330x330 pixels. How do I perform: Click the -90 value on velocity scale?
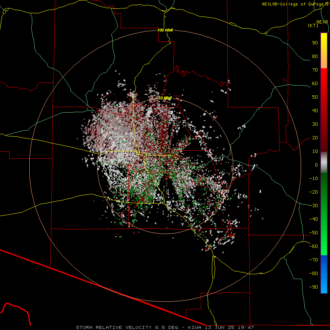(x=313, y=287)
